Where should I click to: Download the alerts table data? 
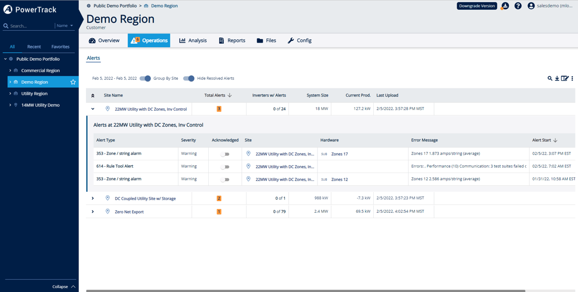[x=557, y=78]
